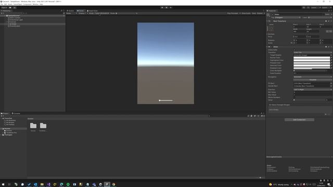Select the Scenes folder in the Project tree
This screenshot has height=187, width=333.
(9, 130)
